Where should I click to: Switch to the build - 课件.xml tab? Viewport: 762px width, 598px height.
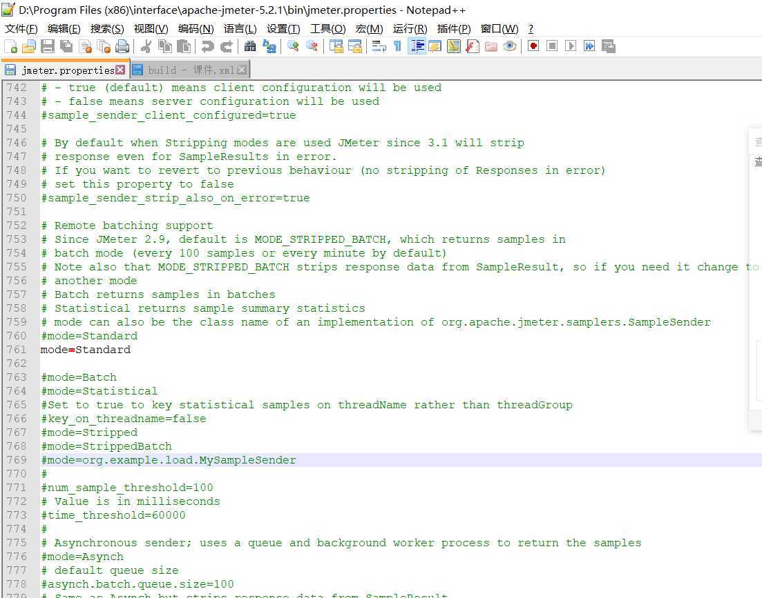pyautogui.click(x=189, y=70)
